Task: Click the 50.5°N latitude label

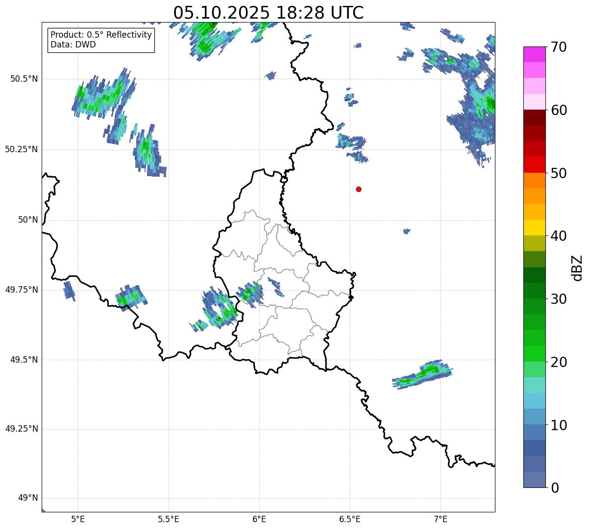Action: pyautogui.click(x=24, y=79)
